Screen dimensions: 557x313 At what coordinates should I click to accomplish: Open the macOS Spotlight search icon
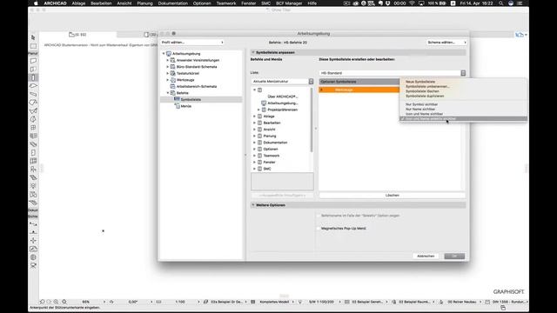pyautogui.click(x=501, y=3)
